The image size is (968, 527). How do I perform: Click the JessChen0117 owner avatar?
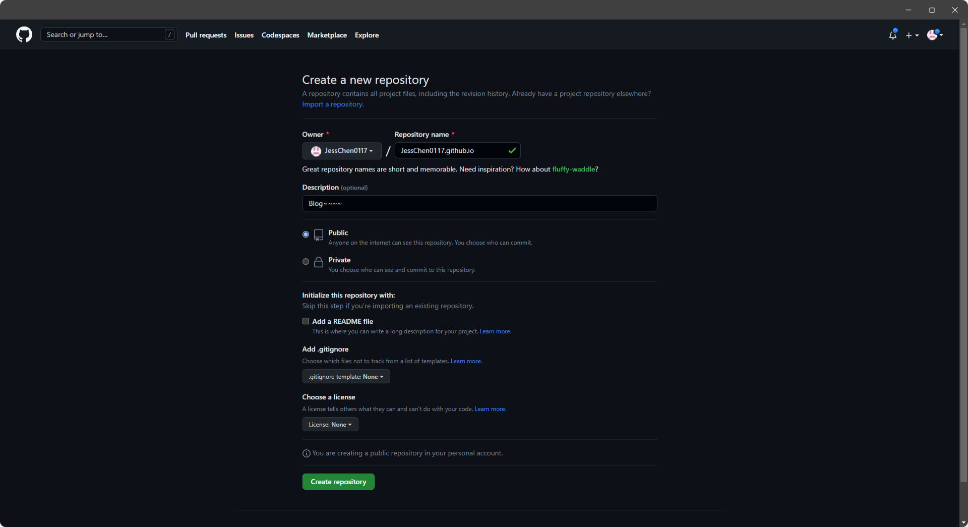pos(316,151)
